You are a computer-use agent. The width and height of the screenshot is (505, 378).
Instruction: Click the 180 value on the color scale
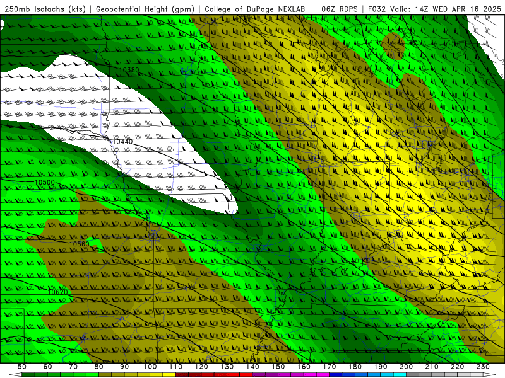point(355,367)
